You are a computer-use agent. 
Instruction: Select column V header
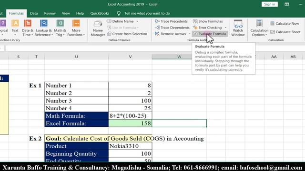130,57
